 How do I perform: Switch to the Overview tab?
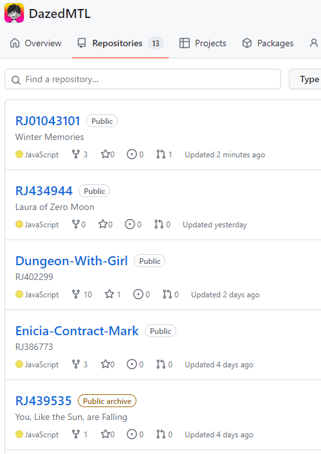tap(35, 43)
